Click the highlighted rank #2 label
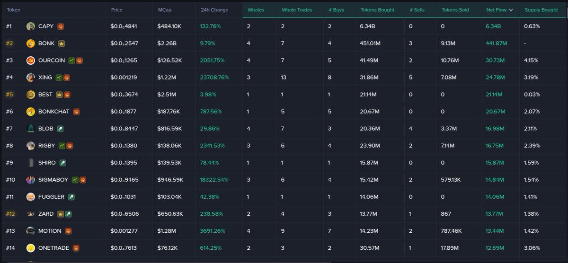Screen dimensions: 568x263 pyautogui.click(x=9, y=44)
